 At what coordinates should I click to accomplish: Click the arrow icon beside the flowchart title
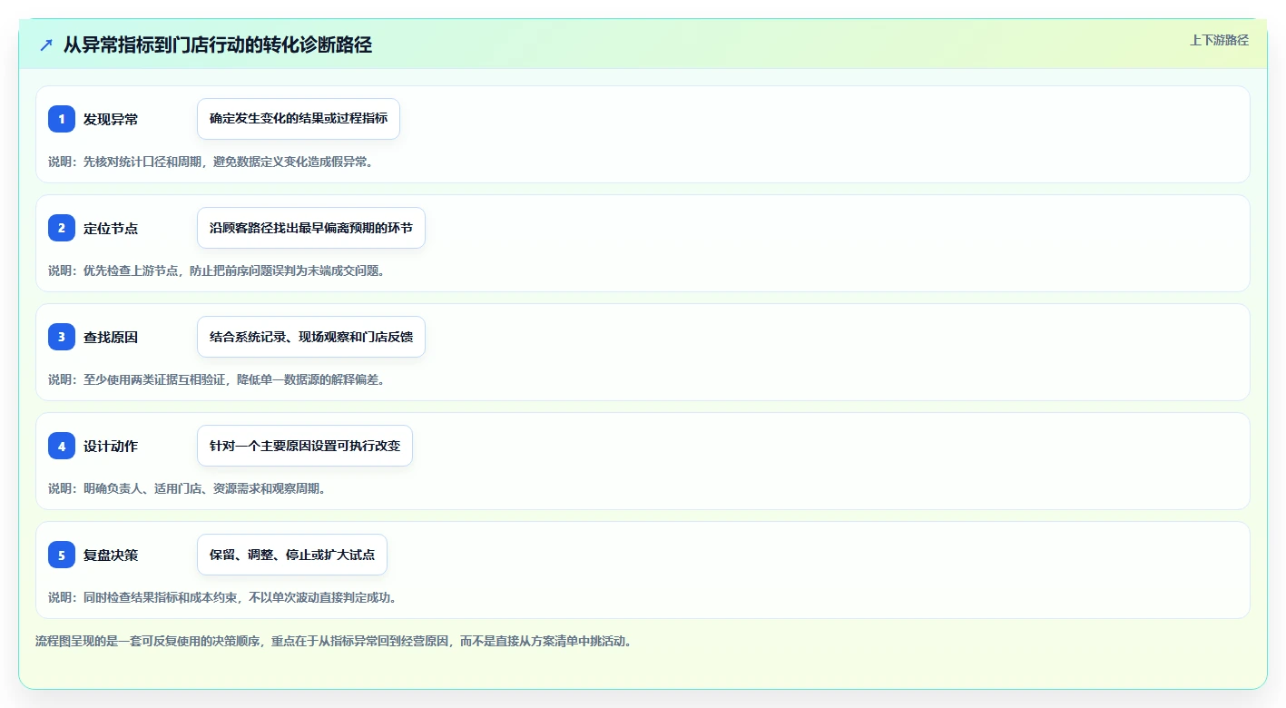46,44
